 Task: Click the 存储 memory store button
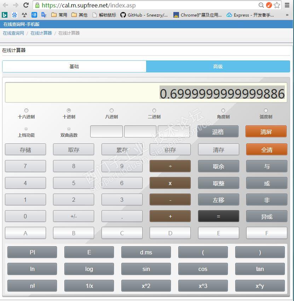coord(25,149)
